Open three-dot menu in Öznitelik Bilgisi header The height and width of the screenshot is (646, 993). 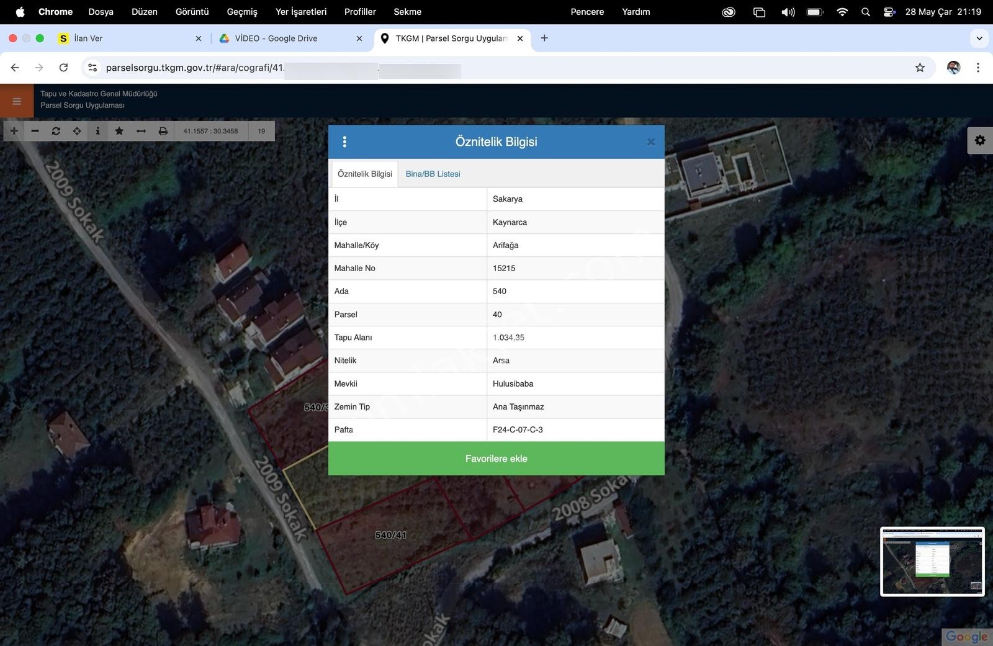pyautogui.click(x=344, y=141)
